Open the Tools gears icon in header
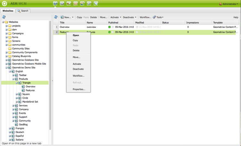 (x=89, y=4)
